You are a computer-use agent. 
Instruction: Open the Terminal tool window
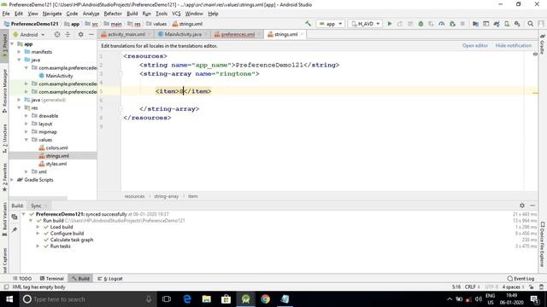(52, 279)
